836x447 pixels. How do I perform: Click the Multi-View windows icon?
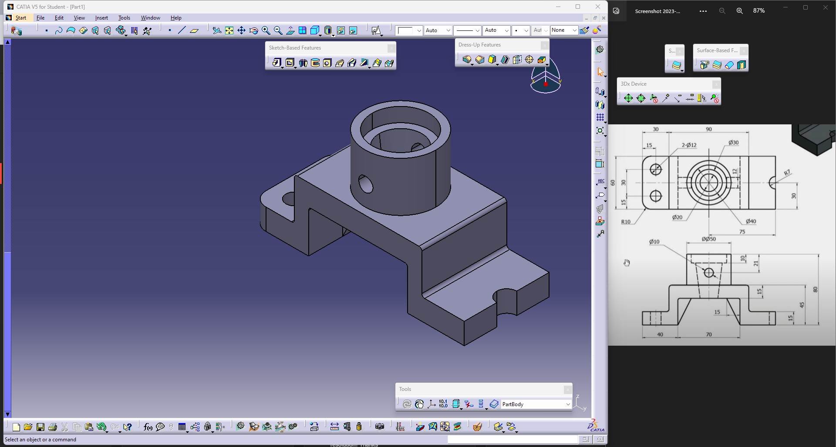302,30
